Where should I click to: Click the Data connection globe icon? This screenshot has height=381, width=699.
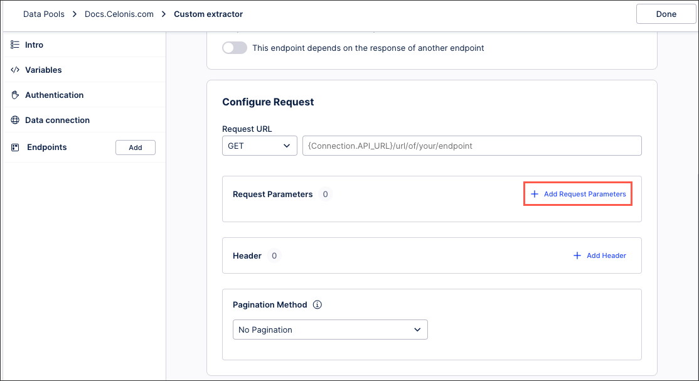(x=15, y=121)
